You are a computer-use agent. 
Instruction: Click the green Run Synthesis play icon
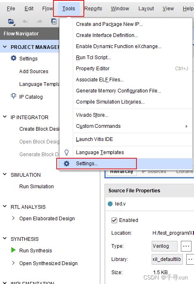pos(13,250)
